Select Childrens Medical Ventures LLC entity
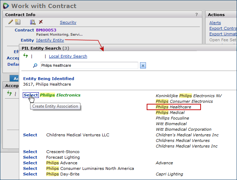This screenshot has width=237, height=180. (x=30, y=135)
